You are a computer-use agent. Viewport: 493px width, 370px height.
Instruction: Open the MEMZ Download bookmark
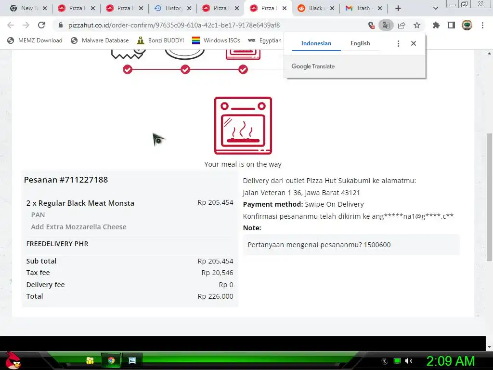click(x=35, y=40)
